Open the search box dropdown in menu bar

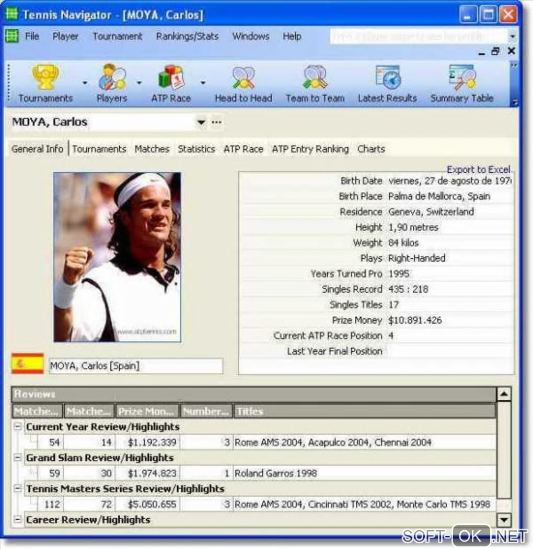point(512,37)
